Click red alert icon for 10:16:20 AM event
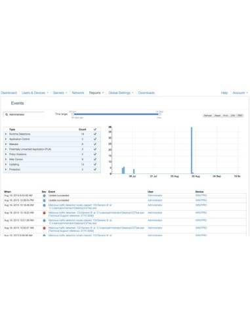Viewport: 250px width, 323px height. coord(44,213)
